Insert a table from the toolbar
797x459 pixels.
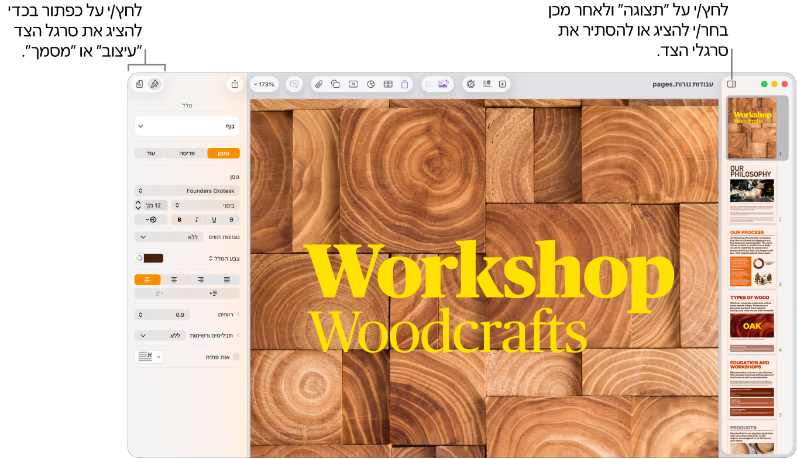[x=387, y=84]
